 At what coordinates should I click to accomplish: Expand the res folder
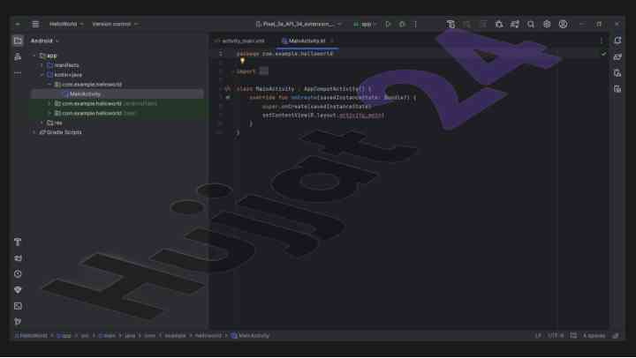(42, 123)
